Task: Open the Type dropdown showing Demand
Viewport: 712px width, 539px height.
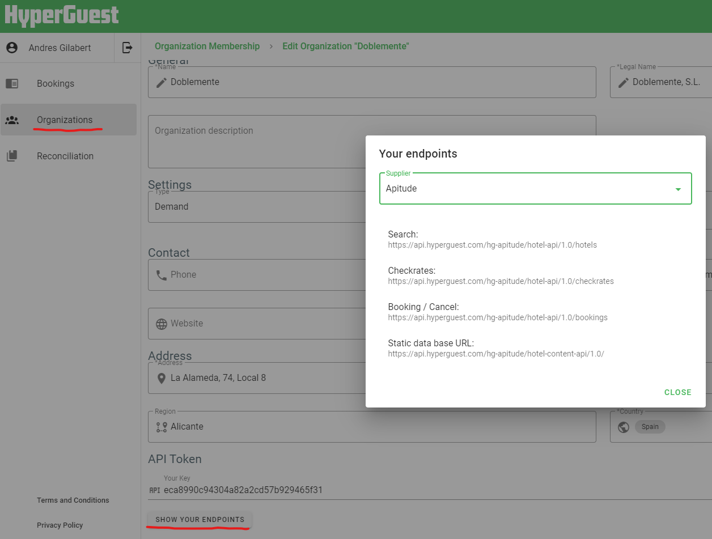Action: (x=257, y=207)
